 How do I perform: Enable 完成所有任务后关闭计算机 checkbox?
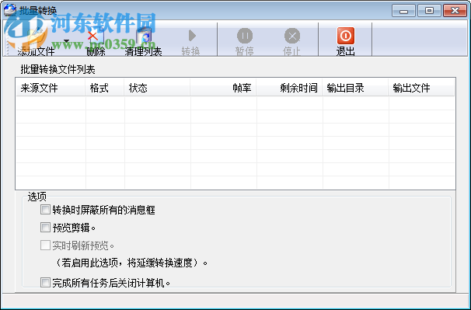click(45, 282)
